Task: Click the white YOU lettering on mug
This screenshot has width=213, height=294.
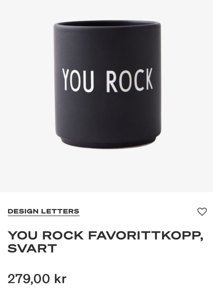Action: (x=78, y=81)
